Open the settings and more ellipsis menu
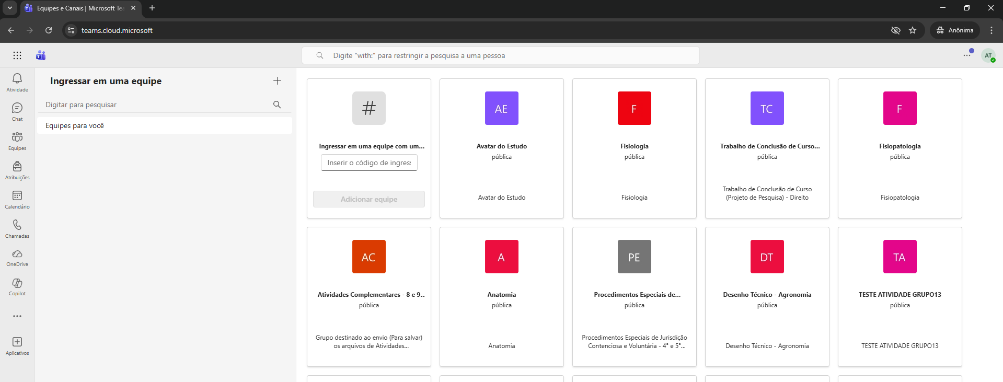Image resolution: width=1003 pixels, height=382 pixels. tap(967, 55)
